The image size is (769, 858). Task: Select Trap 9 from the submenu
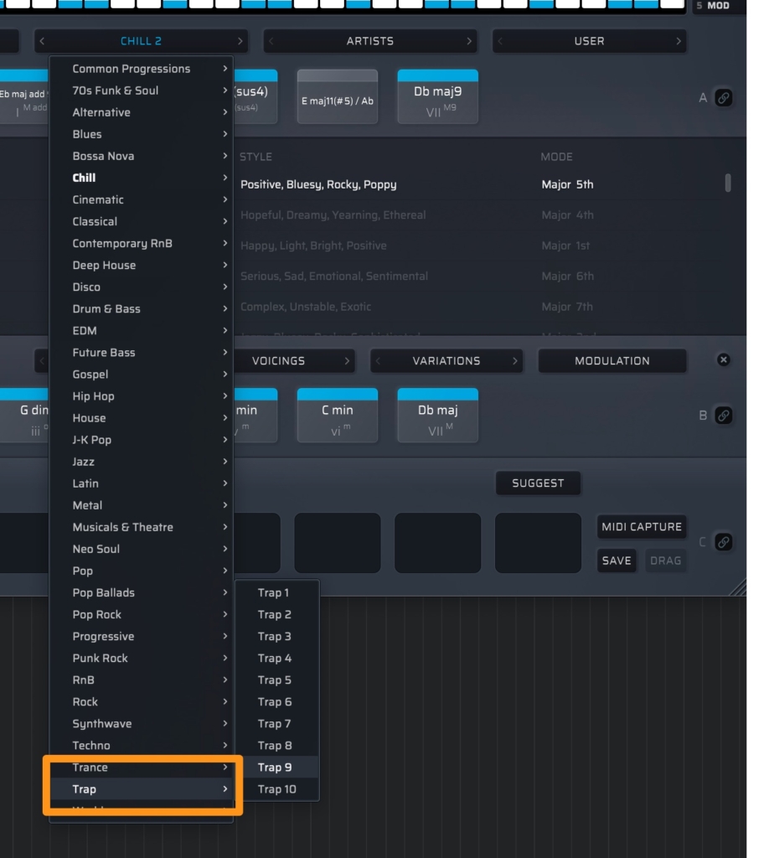tap(276, 768)
